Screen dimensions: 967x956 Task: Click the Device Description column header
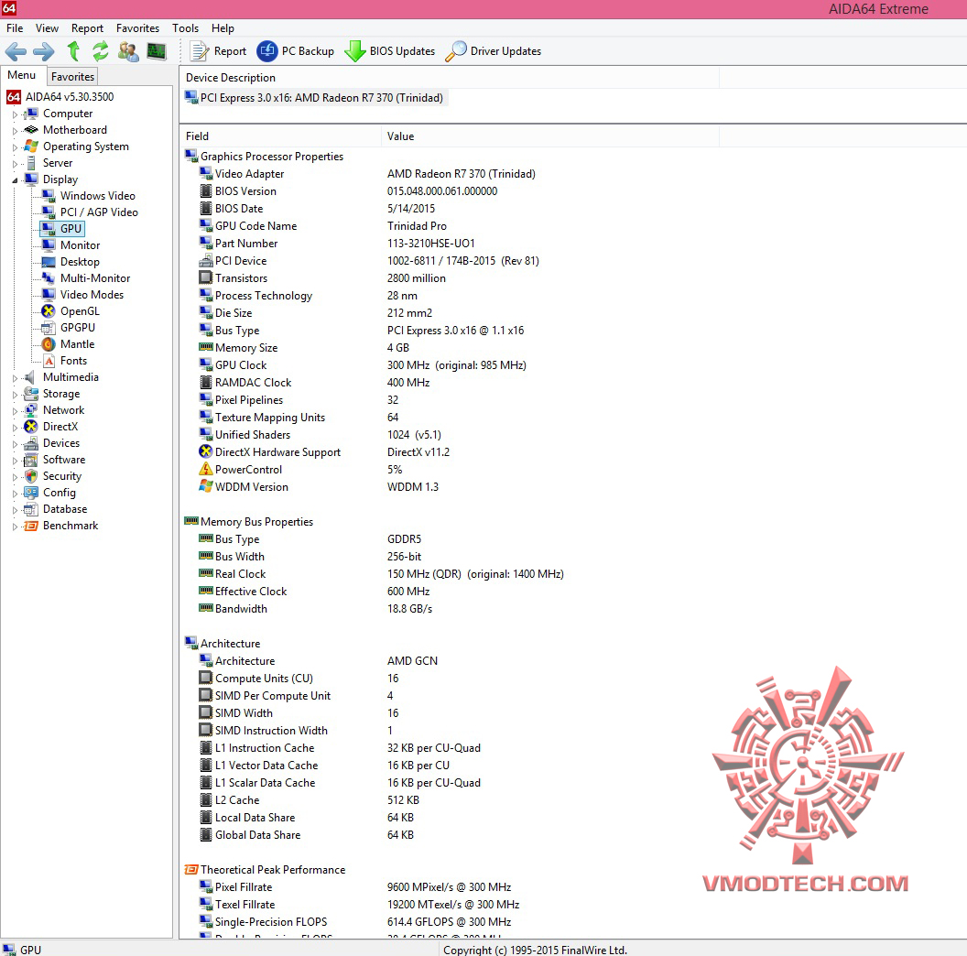(449, 78)
